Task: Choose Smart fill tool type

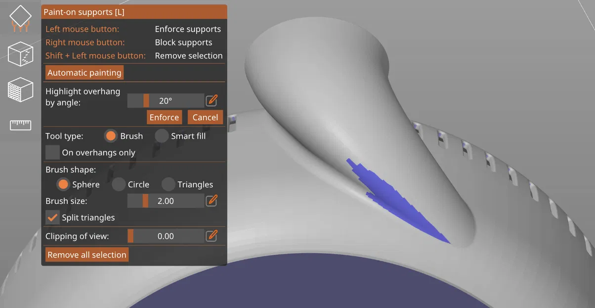Action: click(x=162, y=136)
